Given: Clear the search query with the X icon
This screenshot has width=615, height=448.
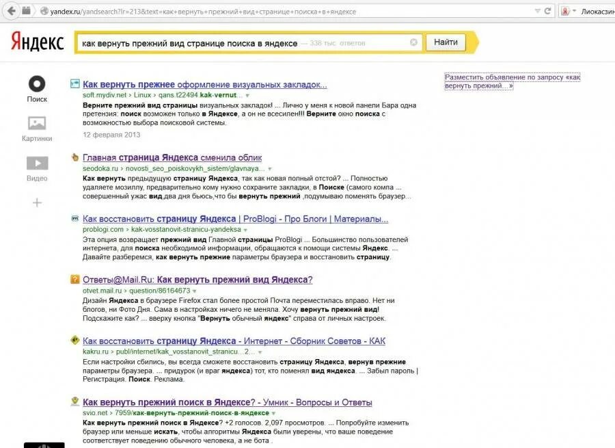Looking at the screenshot, I should [x=413, y=42].
